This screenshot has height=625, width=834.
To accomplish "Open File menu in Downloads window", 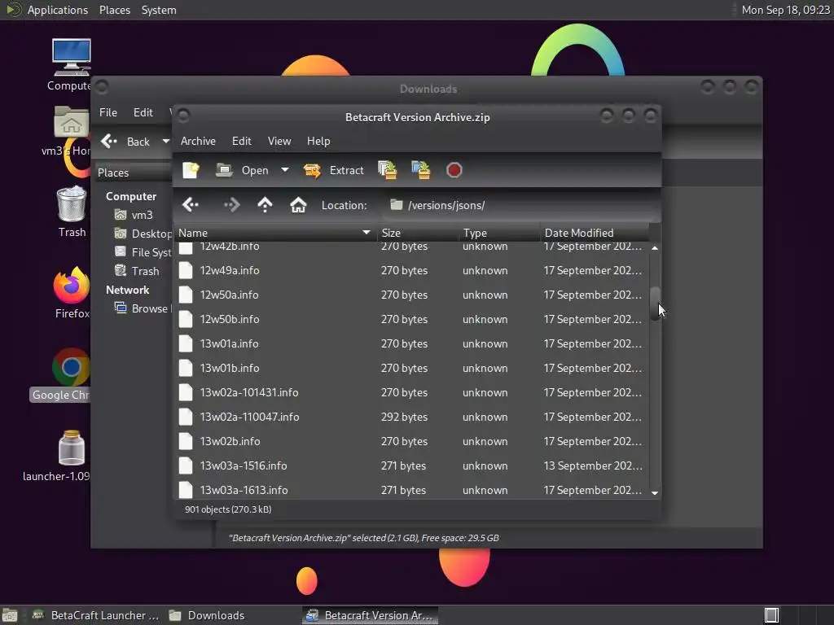I will pos(108,112).
